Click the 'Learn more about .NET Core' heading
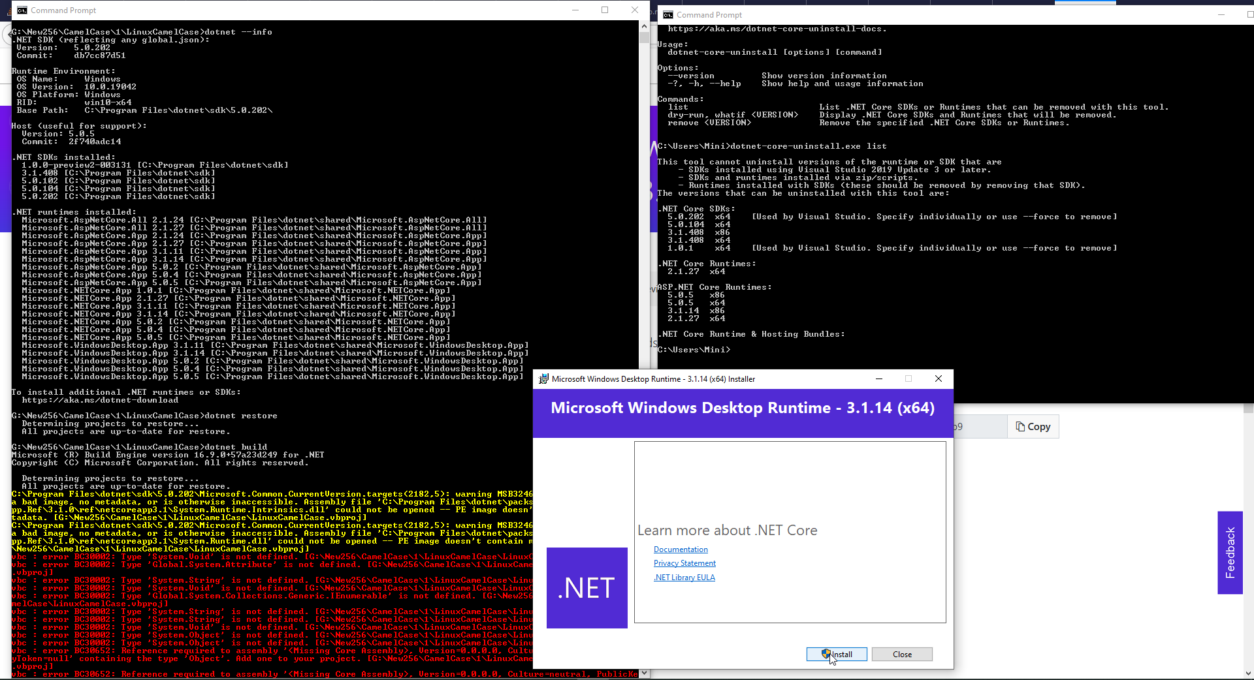The height and width of the screenshot is (680, 1254). 728,531
